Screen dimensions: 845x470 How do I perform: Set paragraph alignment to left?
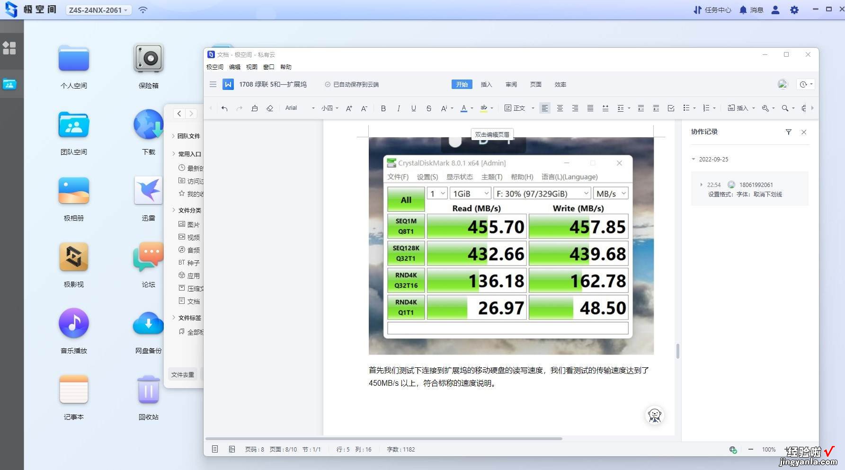pos(545,108)
